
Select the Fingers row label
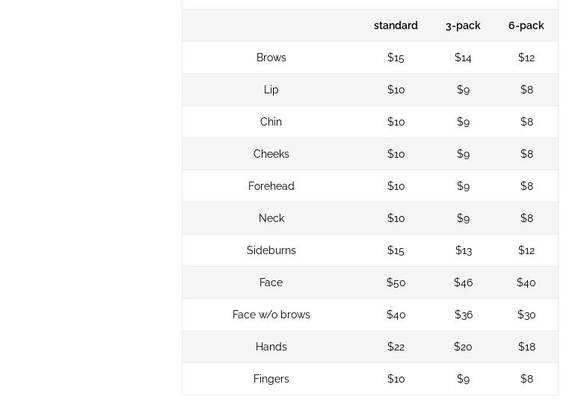(x=271, y=379)
